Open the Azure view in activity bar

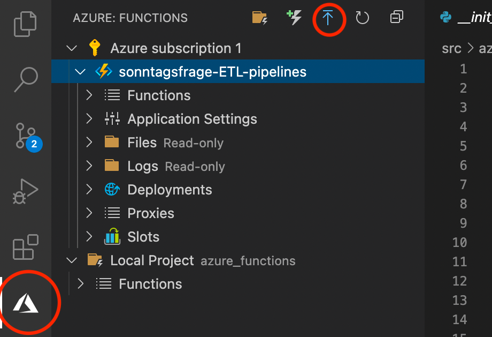point(26,303)
